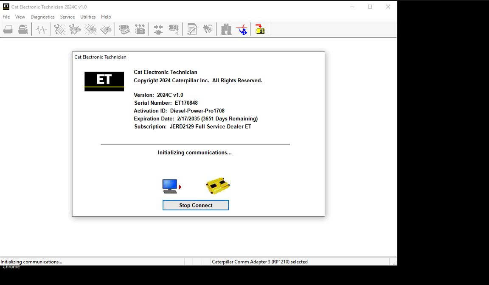
Task: Open the Help menu
Action: (x=106, y=17)
